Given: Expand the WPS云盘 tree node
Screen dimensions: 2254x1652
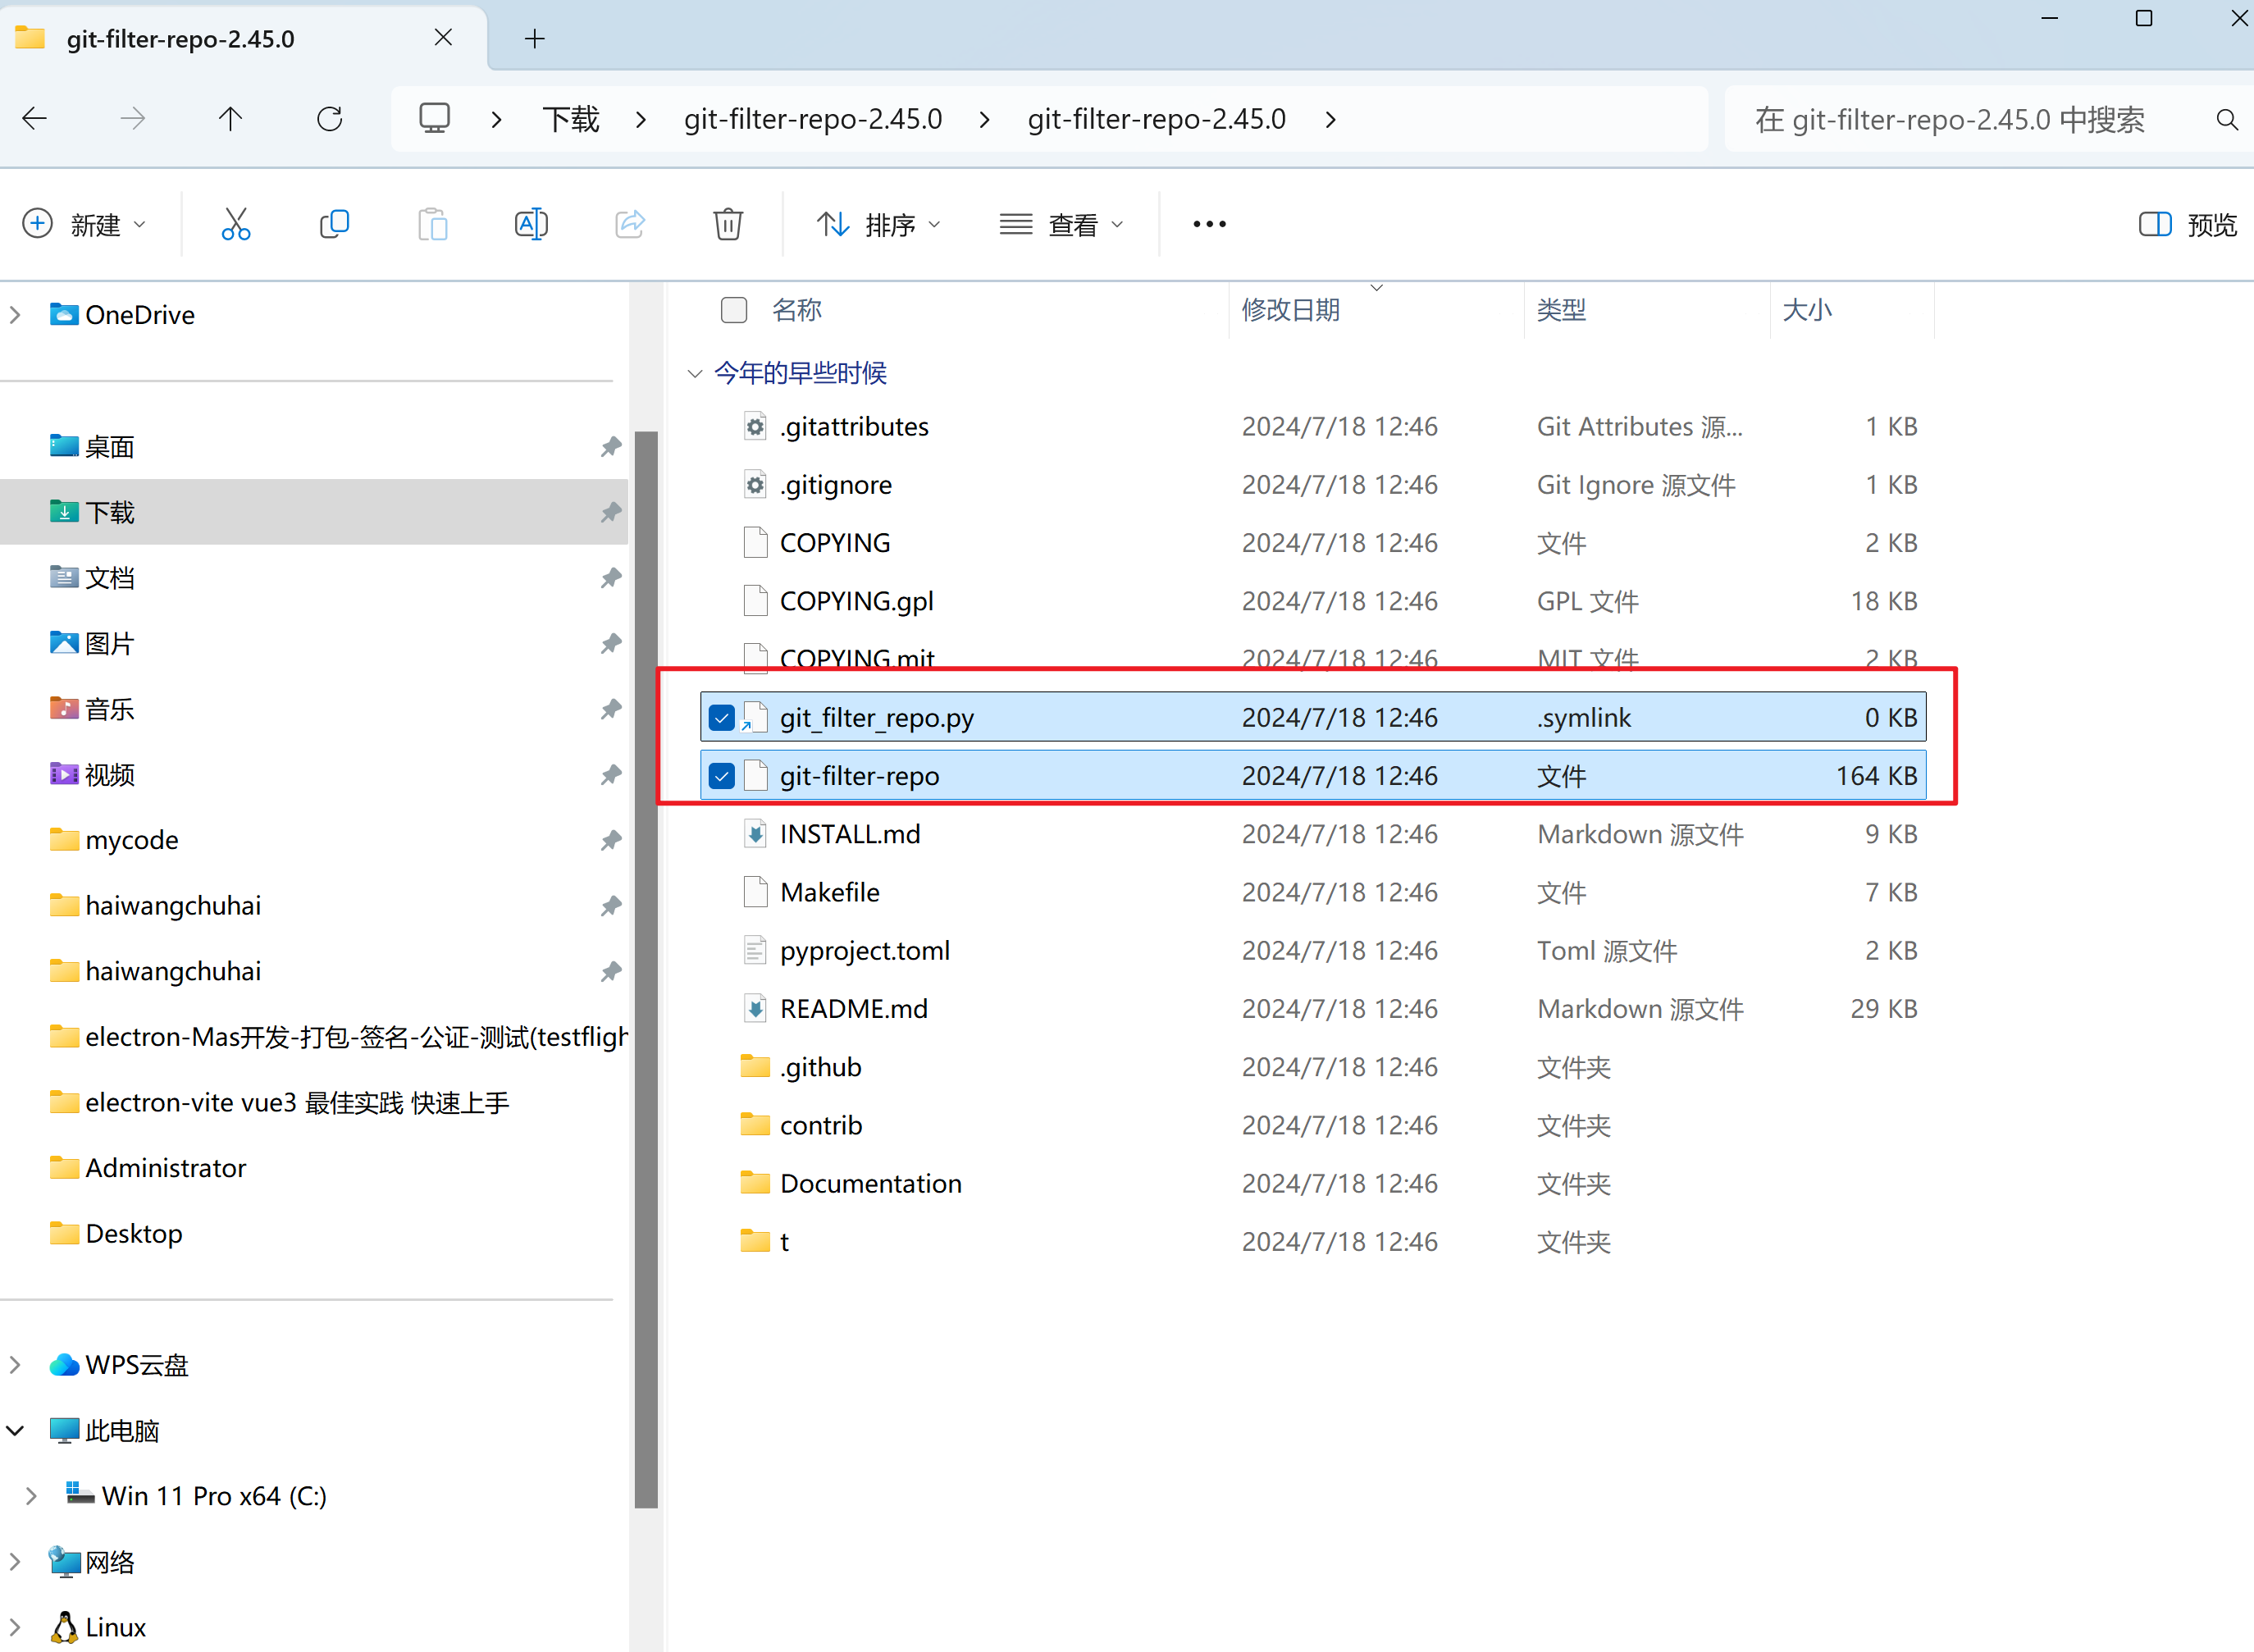Looking at the screenshot, I should point(15,1365).
